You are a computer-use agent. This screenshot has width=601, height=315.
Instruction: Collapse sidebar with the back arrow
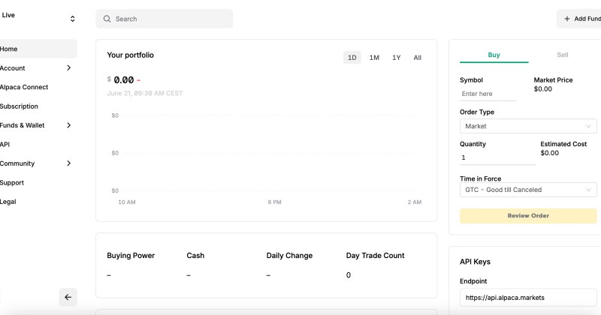pos(68,297)
